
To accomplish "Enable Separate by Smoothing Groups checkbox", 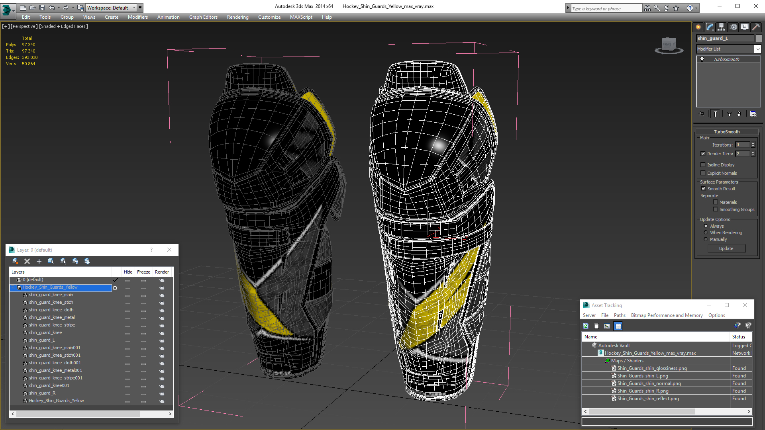I will click(715, 209).
